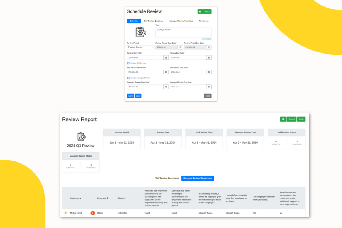This screenshot has width=342, height=228.
Task: Open help in Schedule Review panel
Action: coord(200,11)
